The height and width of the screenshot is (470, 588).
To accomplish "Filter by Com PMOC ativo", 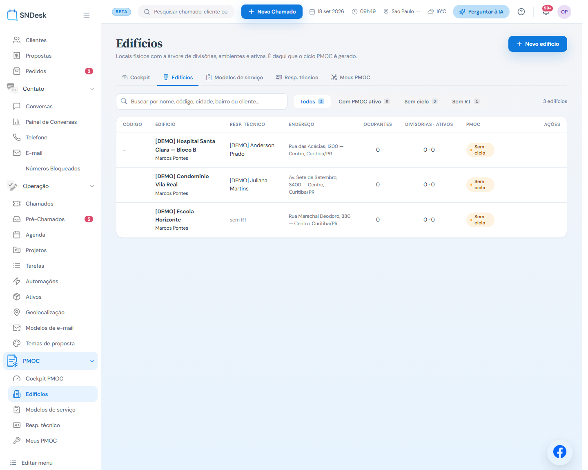I will (364, 101).
